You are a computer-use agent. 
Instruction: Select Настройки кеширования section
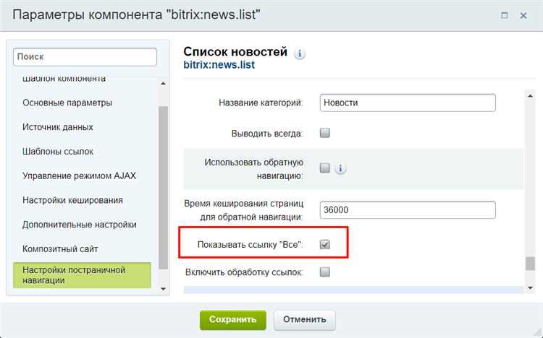[72, 200]
